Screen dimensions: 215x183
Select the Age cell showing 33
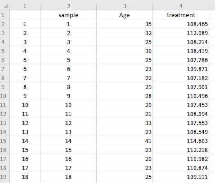coord(125,123)
